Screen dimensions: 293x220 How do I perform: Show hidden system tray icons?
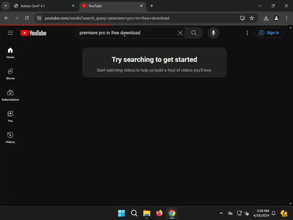tap(221, 213)
